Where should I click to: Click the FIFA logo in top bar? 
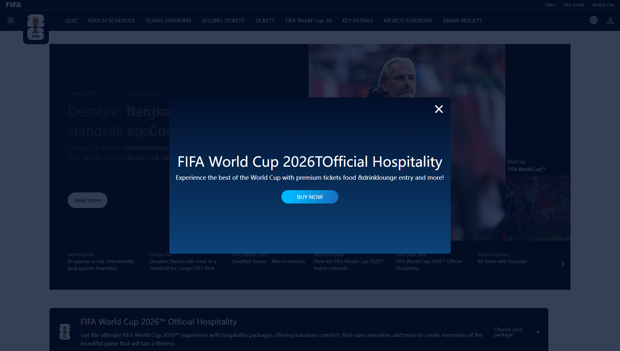[13, 5]
